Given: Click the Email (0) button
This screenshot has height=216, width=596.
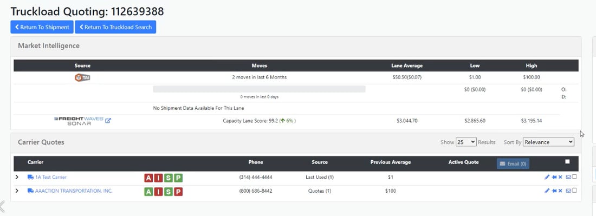Looking at the screenshot, I should 513,164.
